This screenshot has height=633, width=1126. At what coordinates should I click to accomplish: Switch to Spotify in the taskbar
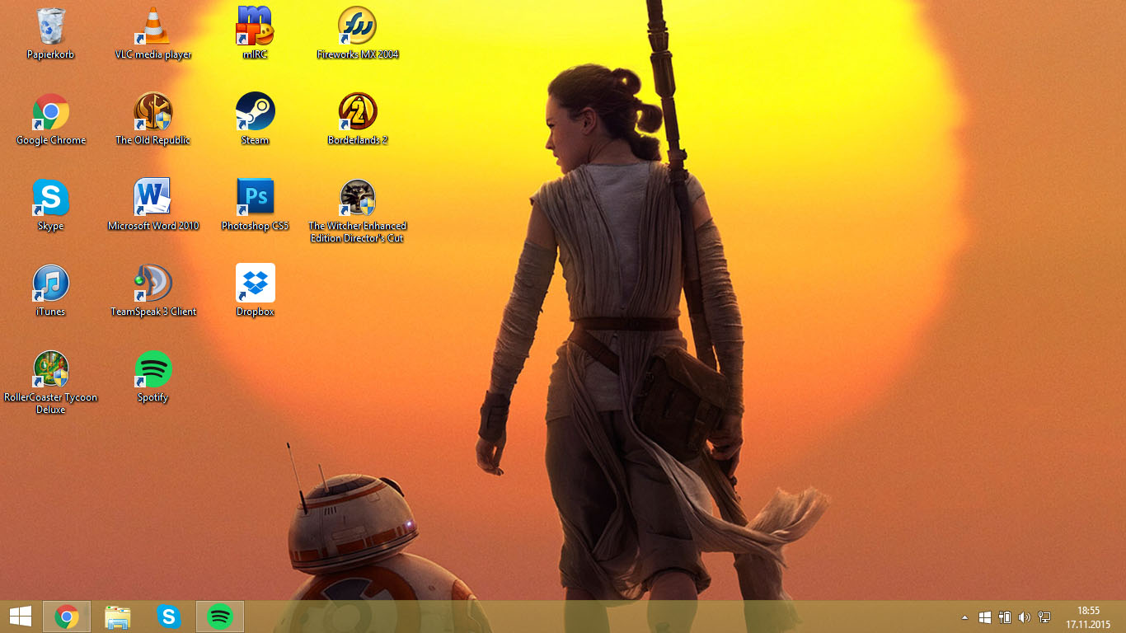click(x=220, y=617)
